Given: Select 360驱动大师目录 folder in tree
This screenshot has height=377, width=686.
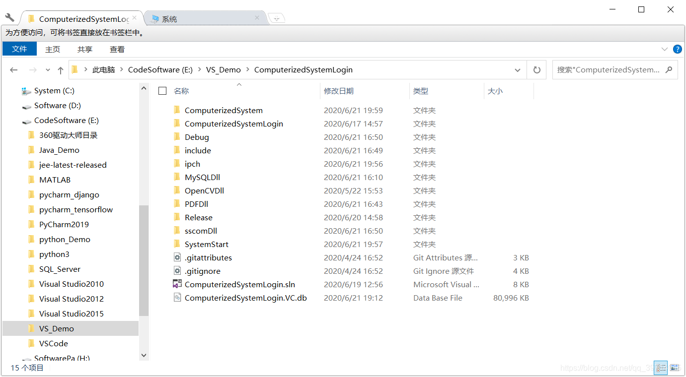Looking at the screenshot, I should 69,135.
